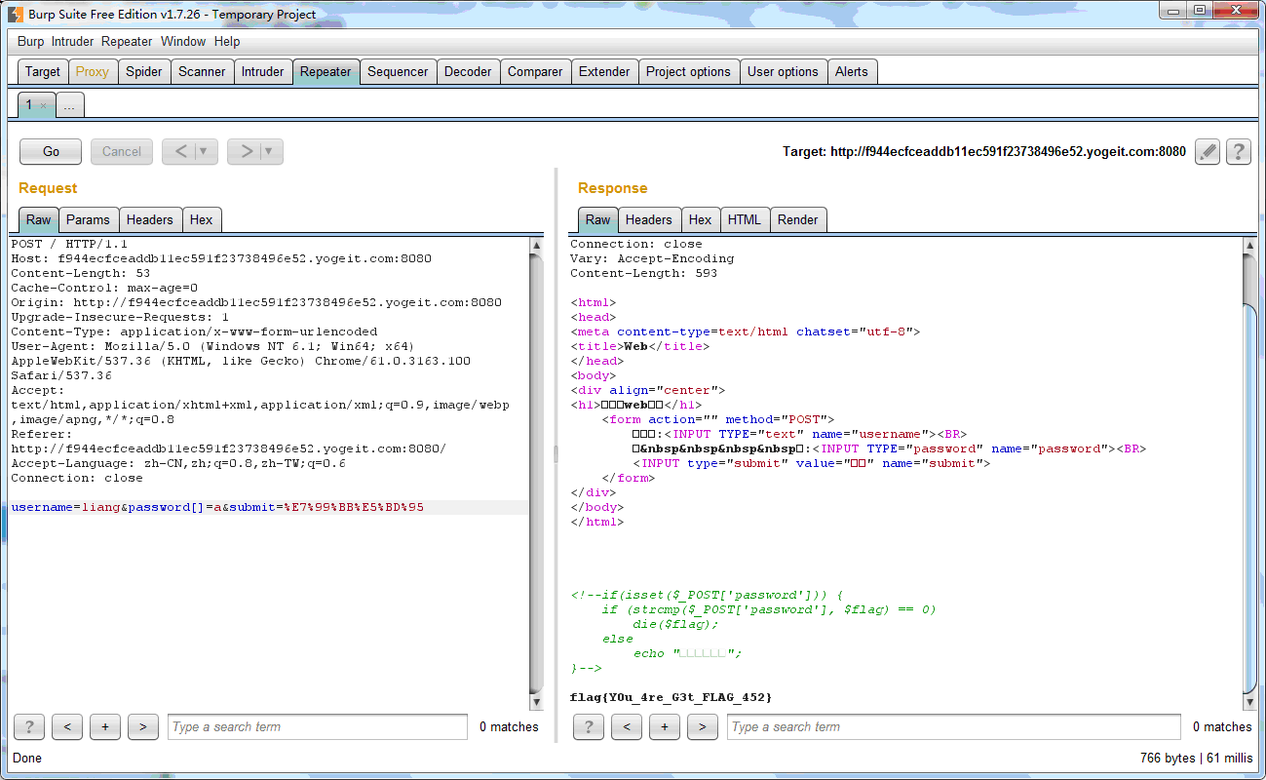
Task: Open the Intruder menu
Action: 73,42
